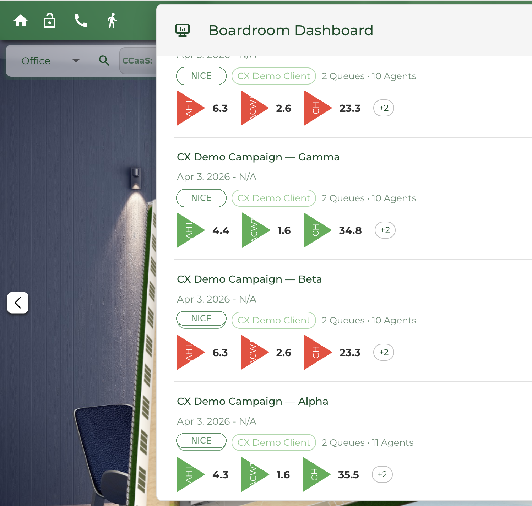Screen dimensions: 532x506
Task: Click value 34.8 in Gamma campaign
Action: click(x=350, y=230)
